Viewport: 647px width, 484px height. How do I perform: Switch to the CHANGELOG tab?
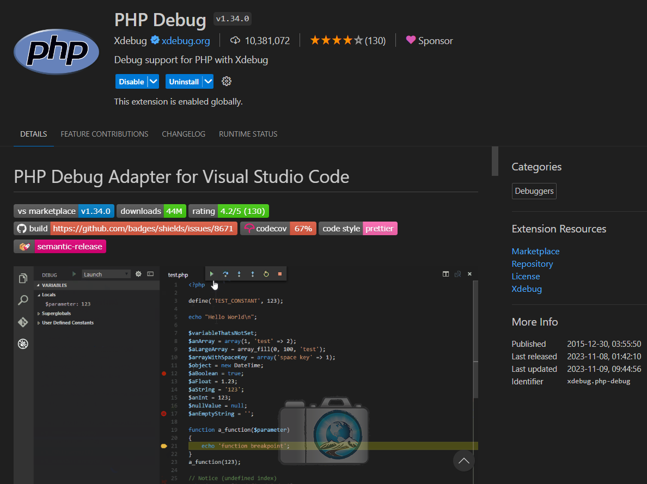[184, 134]
